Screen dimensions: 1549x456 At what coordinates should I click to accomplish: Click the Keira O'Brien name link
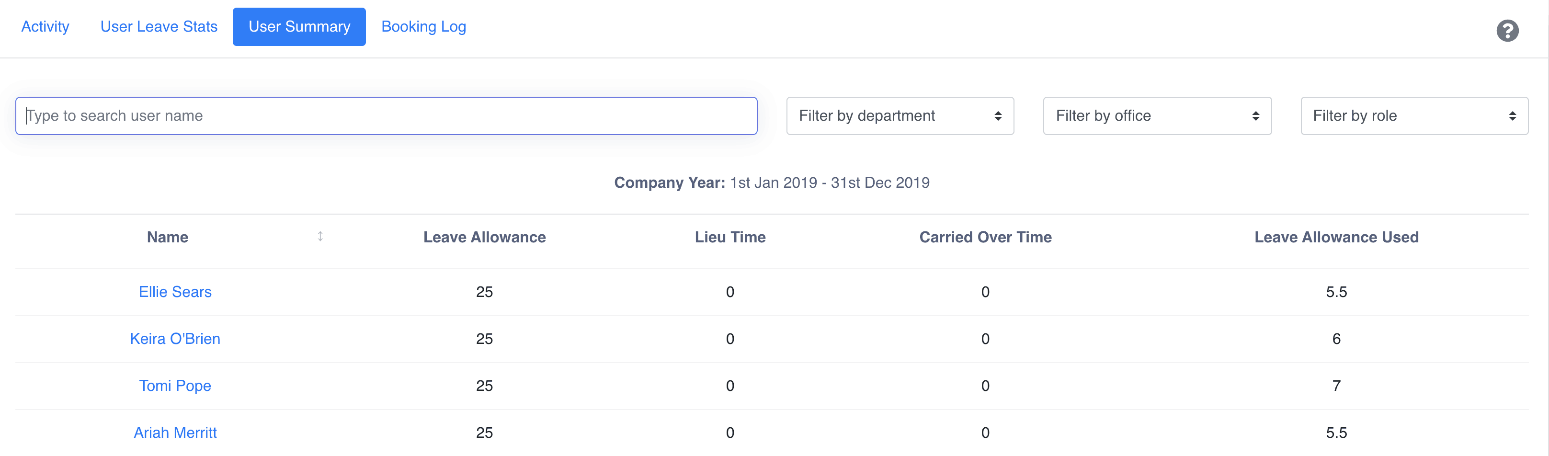[175, 339]
